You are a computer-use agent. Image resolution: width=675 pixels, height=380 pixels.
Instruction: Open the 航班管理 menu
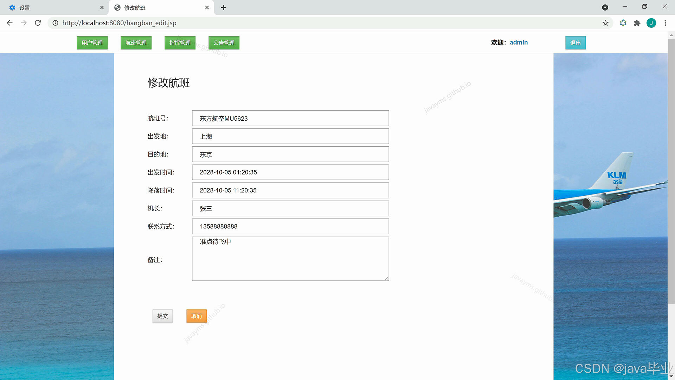[x=136, y=43]
